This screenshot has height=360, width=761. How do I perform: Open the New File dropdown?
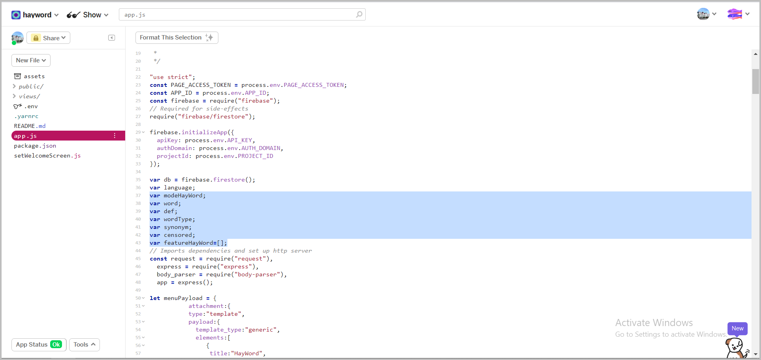pos(31,60)
